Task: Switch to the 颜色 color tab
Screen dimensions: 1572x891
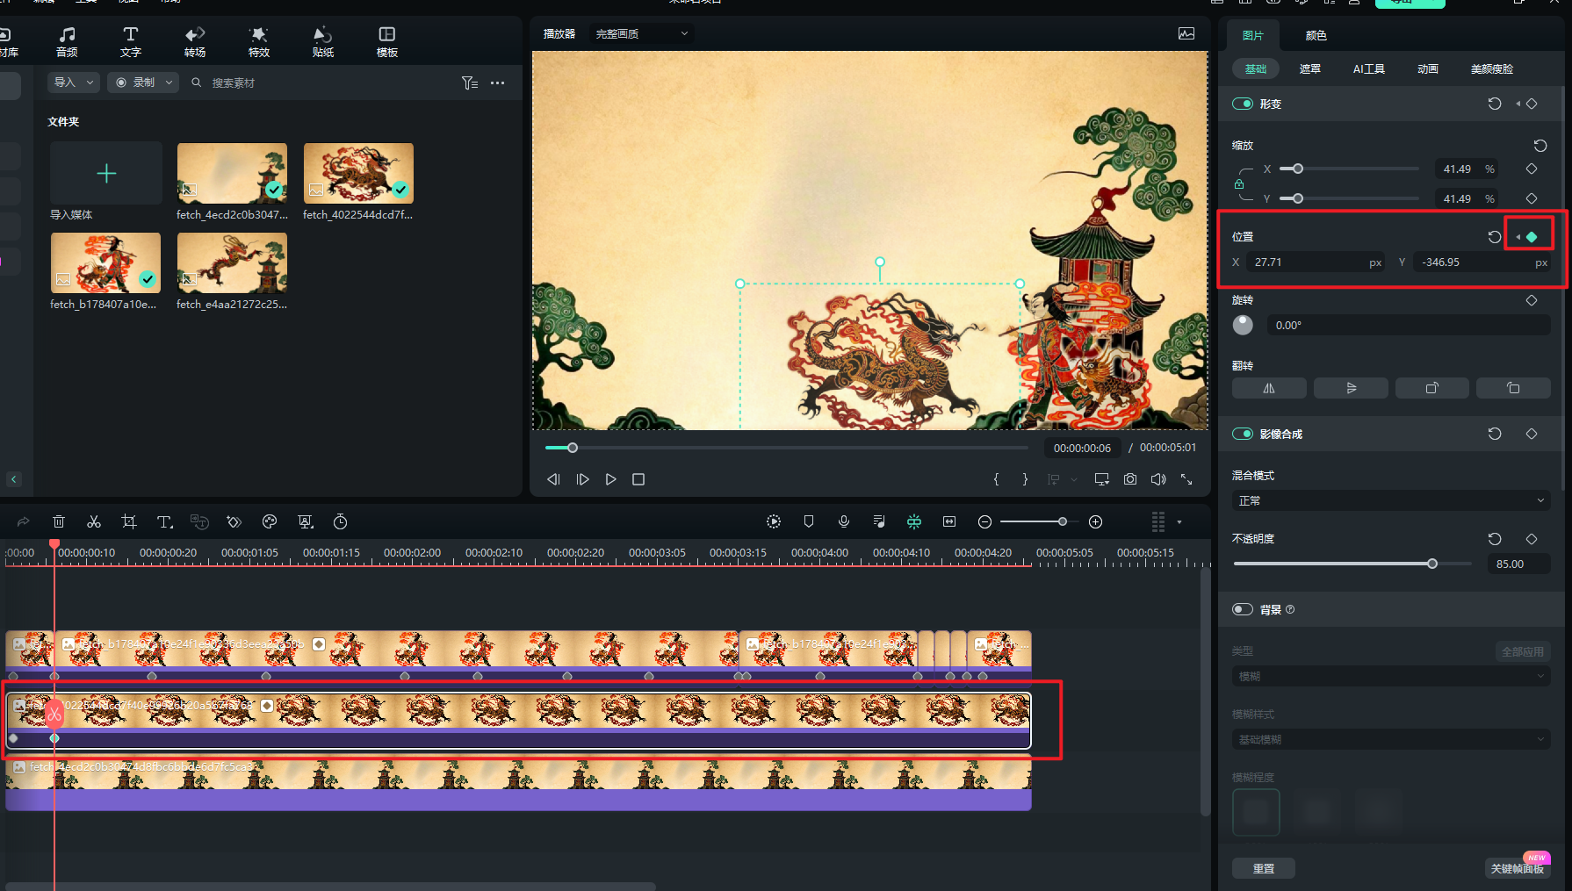Action: coord(1316,35)
